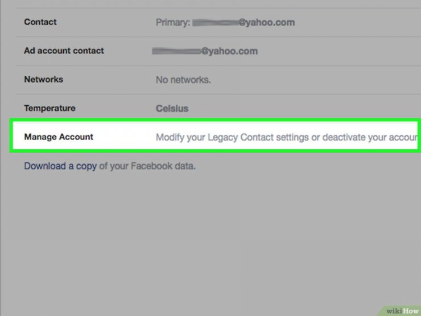This screenshot has height=316, width=421.
Task: Expand the Ad account contact row label
Action: click(x=64, y=51)
